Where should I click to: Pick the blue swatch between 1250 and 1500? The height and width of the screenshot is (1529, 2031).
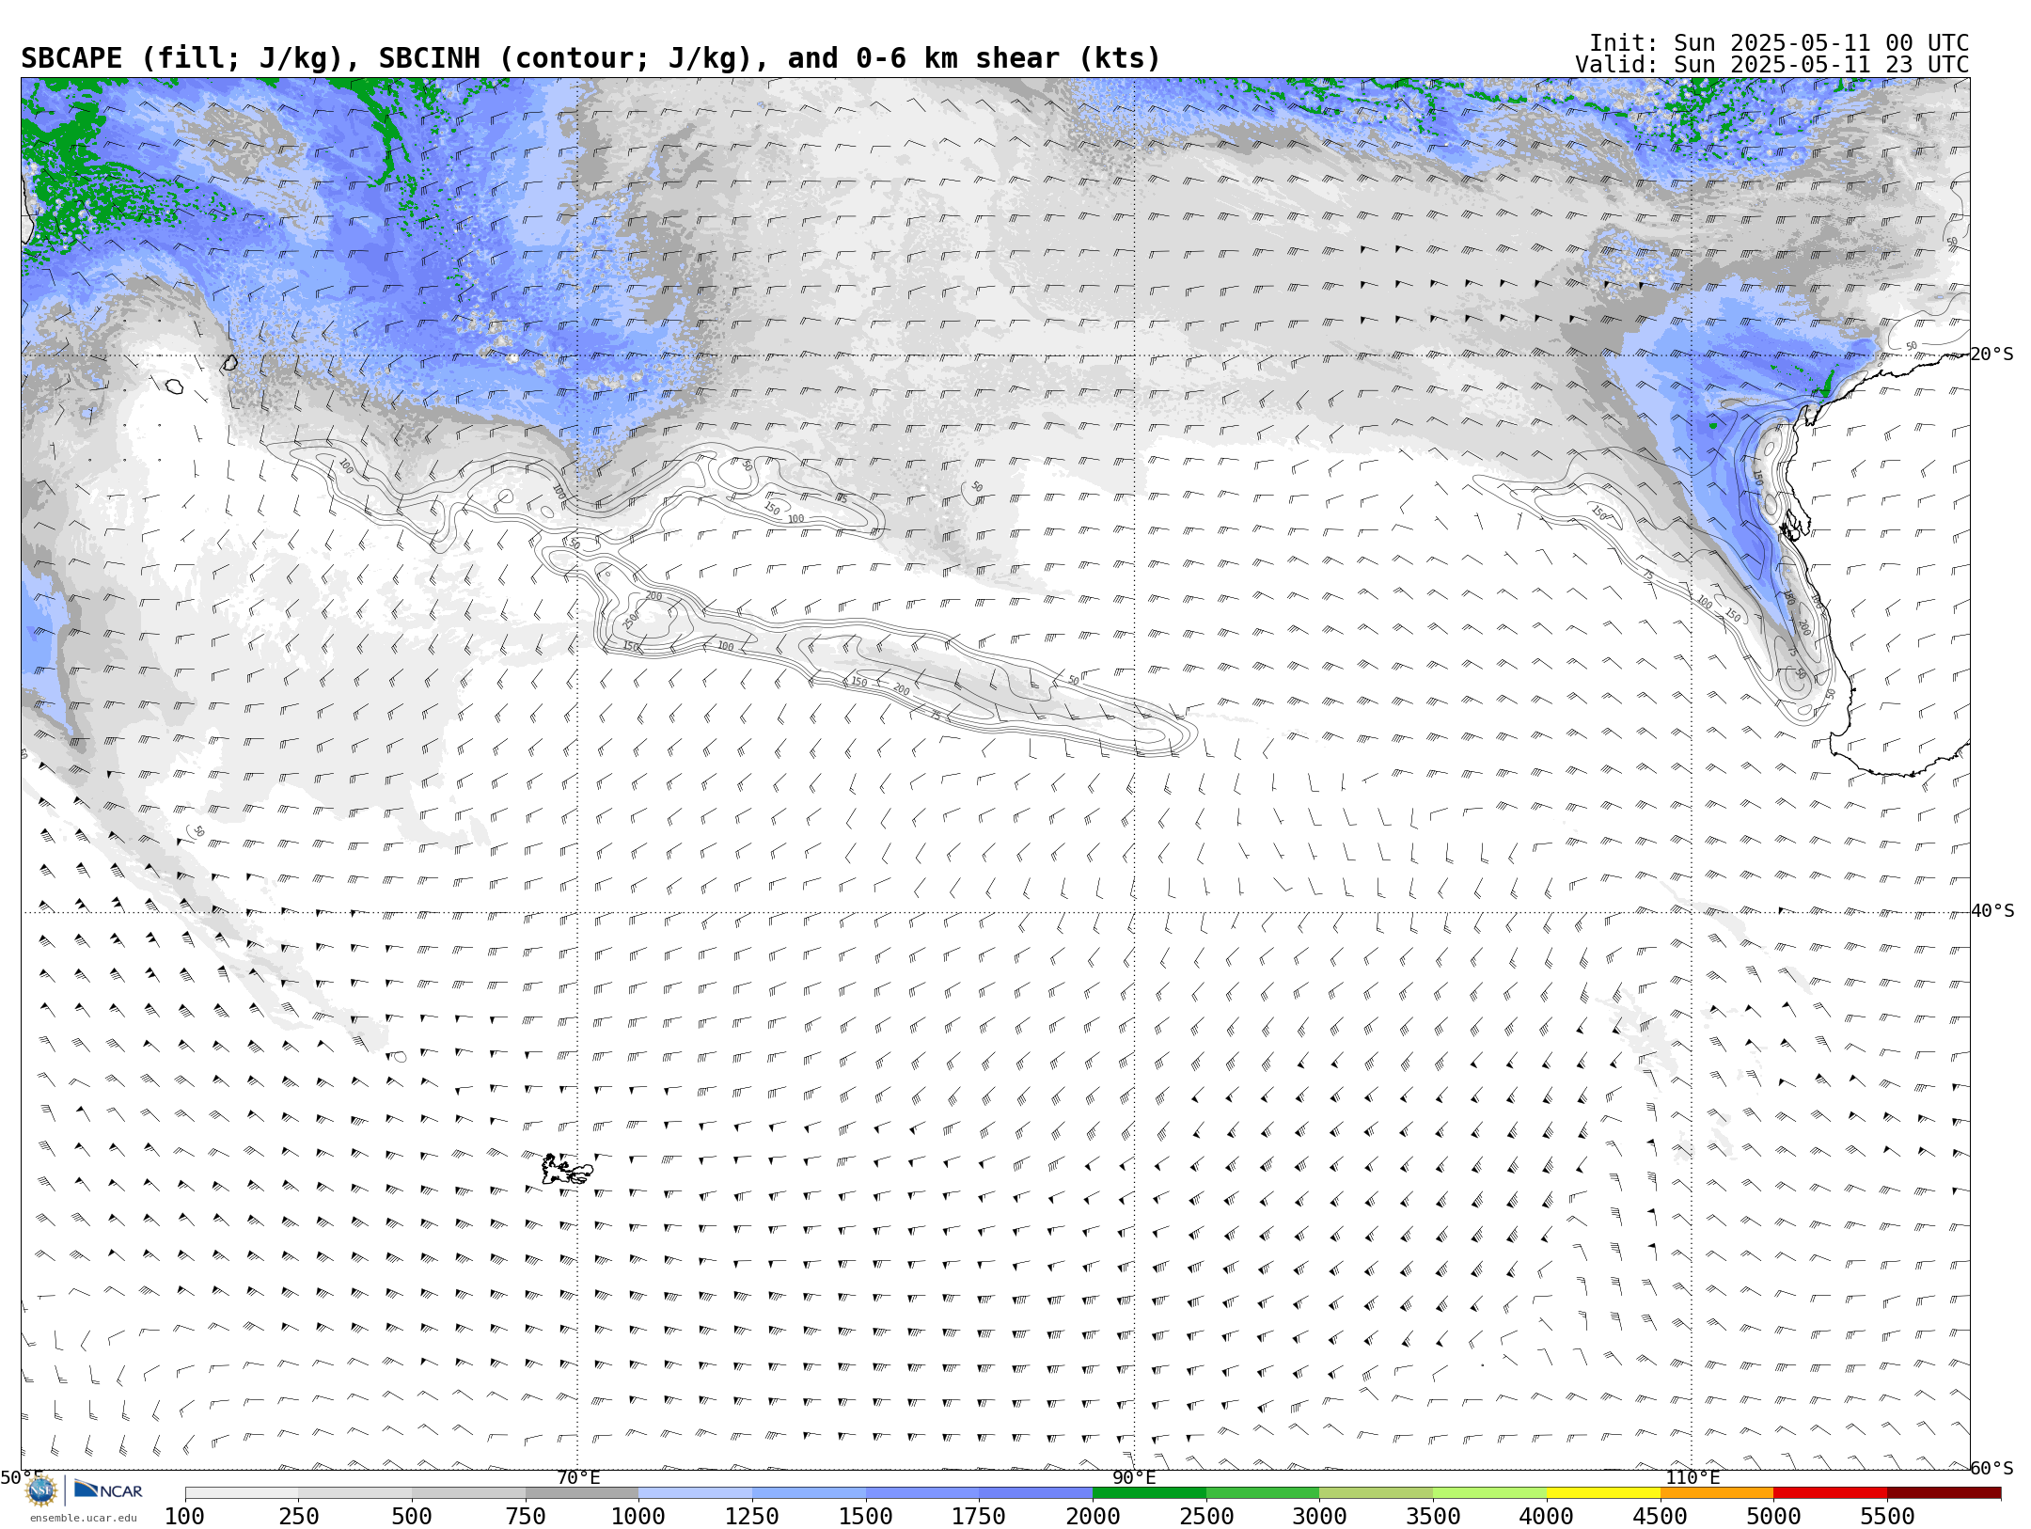[809, 1493]
